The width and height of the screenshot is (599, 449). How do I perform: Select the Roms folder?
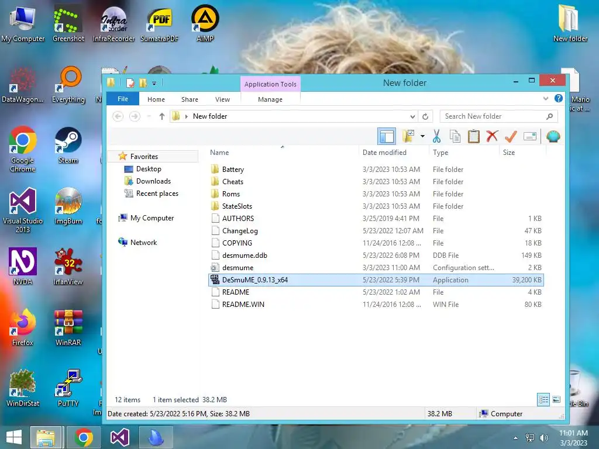coord(230,194)
